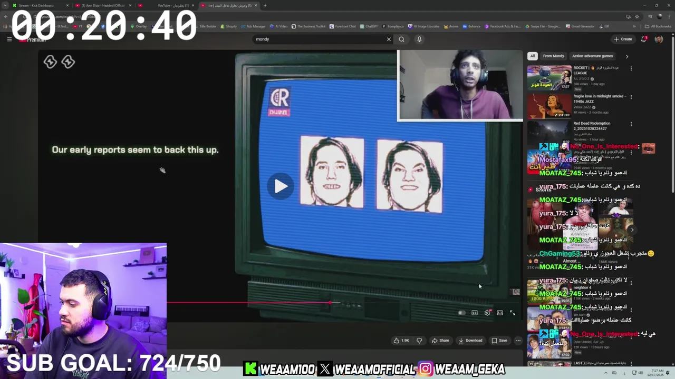Select the 'From Mondy' filter chip

point(553,56)
